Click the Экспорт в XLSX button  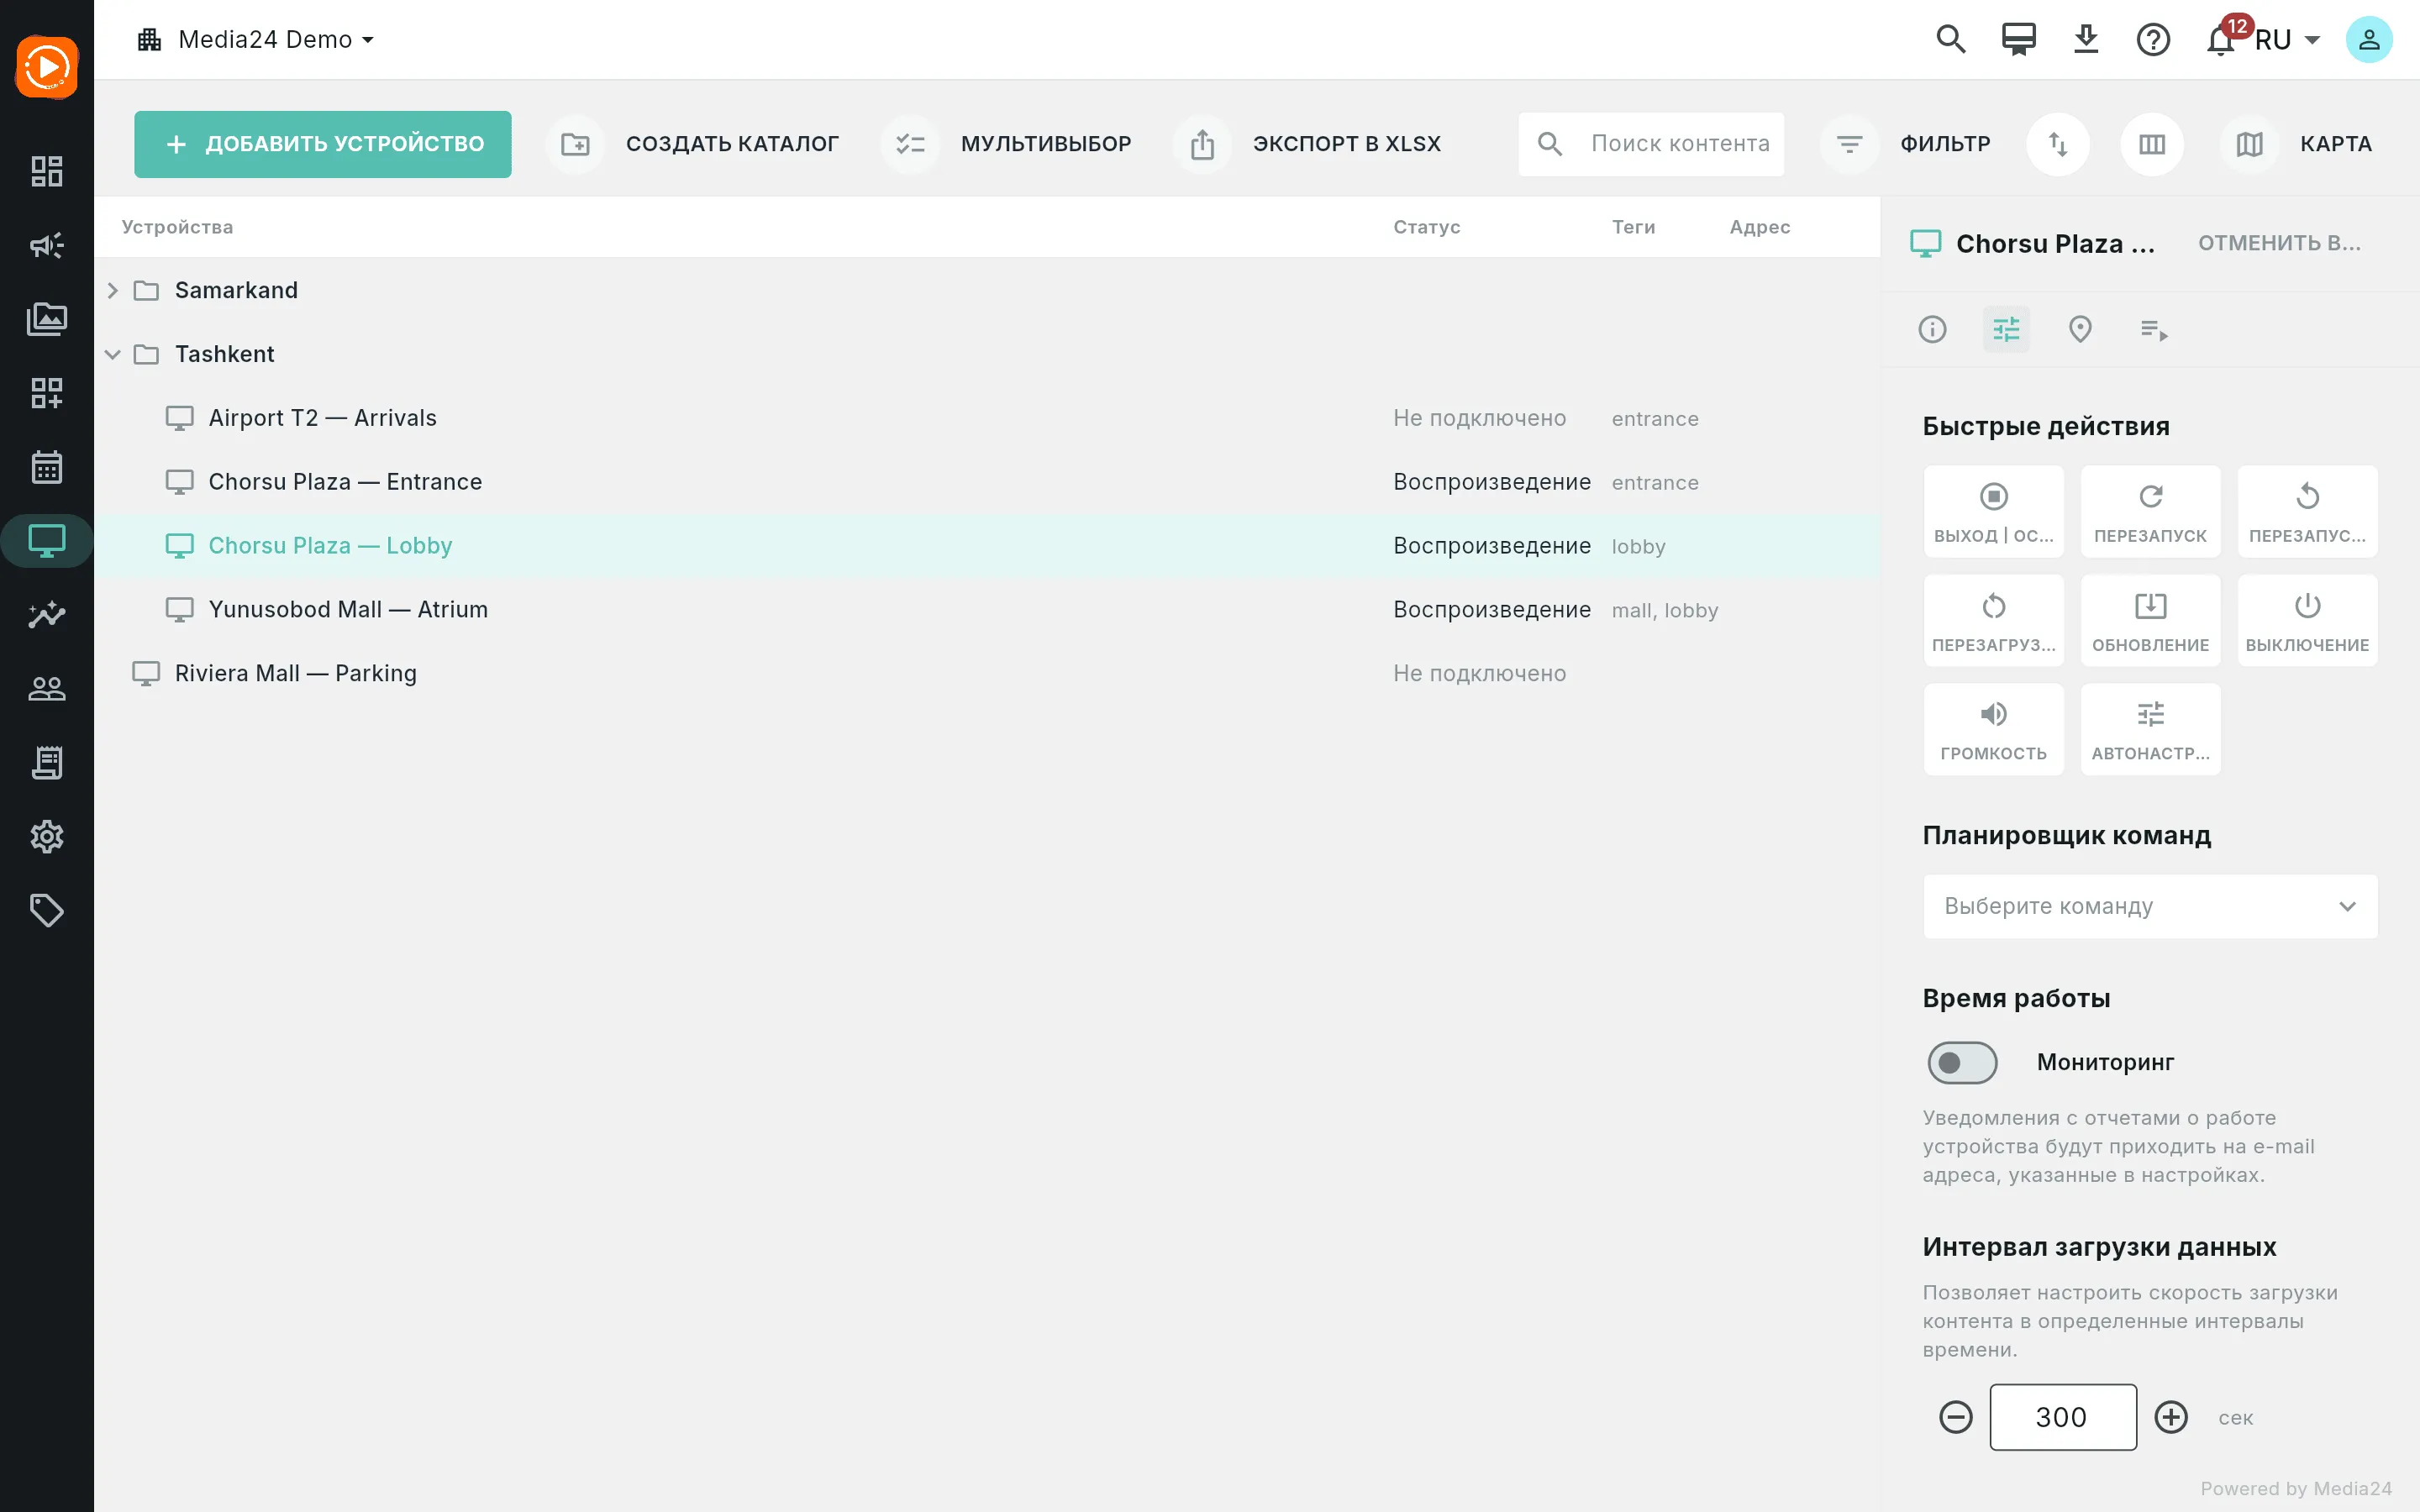click(1310, 144)
